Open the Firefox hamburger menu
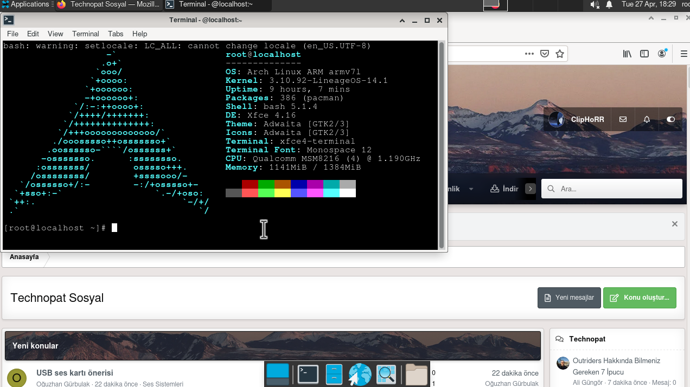The height and width of the screenshot is (387, 690). pos(683,54)
